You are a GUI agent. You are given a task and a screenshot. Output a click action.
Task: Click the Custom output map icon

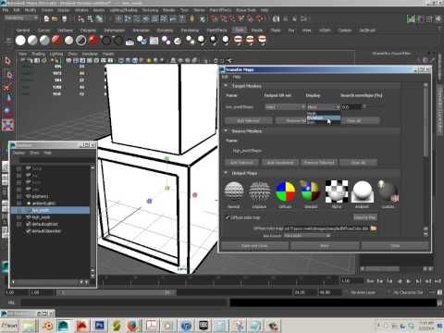point(388,191)
